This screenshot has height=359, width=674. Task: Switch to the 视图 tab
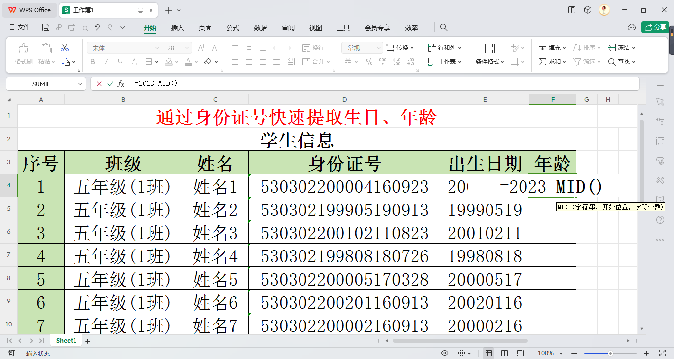pyautogui.click(x=316, y=28)
